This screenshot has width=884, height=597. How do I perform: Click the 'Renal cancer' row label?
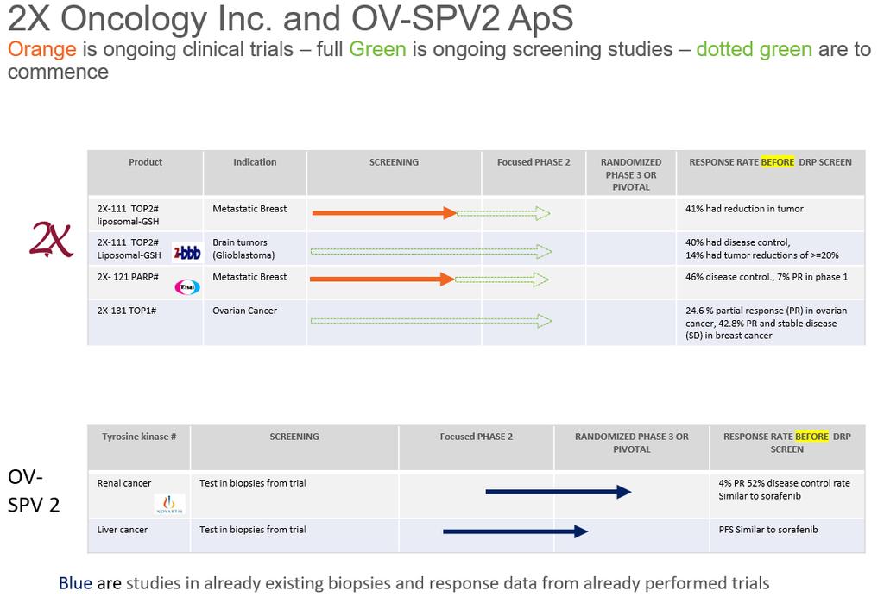point(124,483)
